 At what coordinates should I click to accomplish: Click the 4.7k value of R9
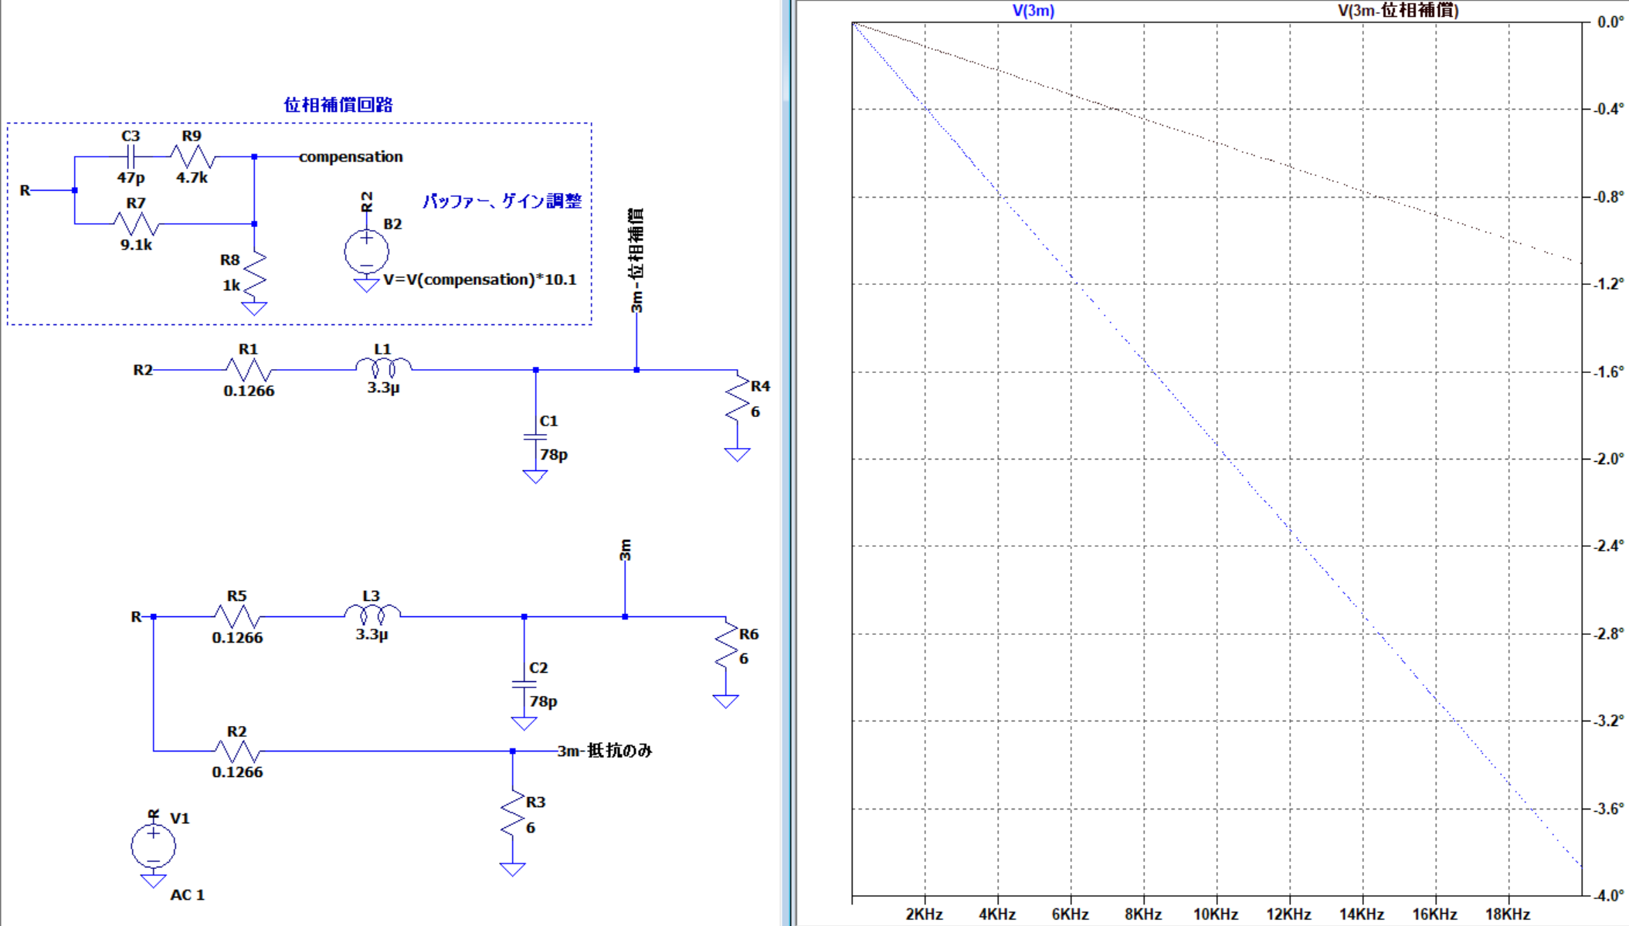click(x=192, y=178)
